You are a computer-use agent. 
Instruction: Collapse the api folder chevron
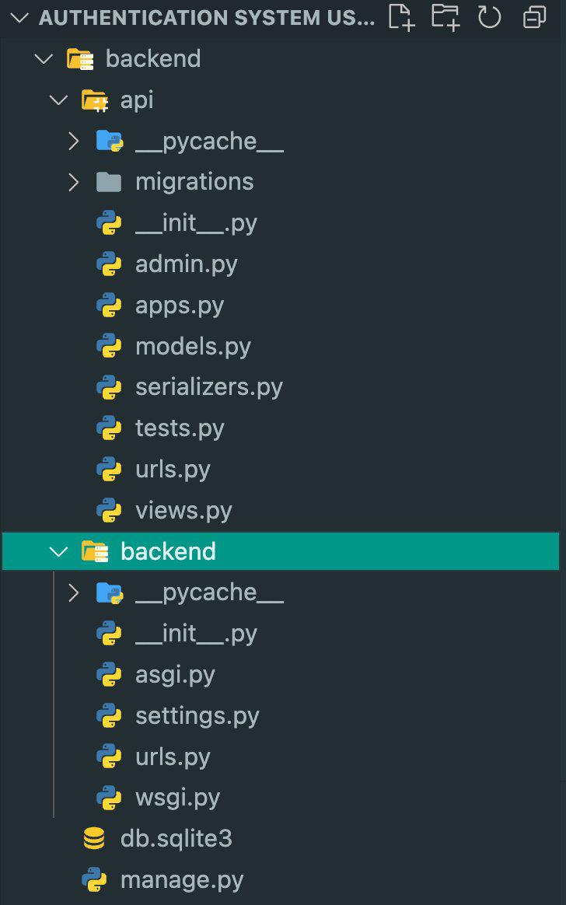click(x=58, y=100)
